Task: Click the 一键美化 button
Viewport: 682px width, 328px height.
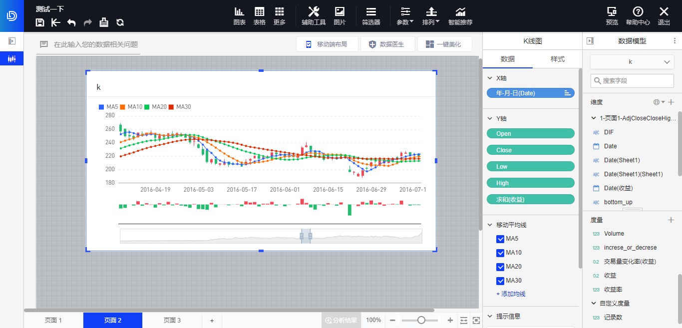Action: click(444, 44)
